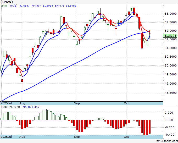Click the 52.0000 price axis label
178x143 pixels.
[x=171, y=31]
